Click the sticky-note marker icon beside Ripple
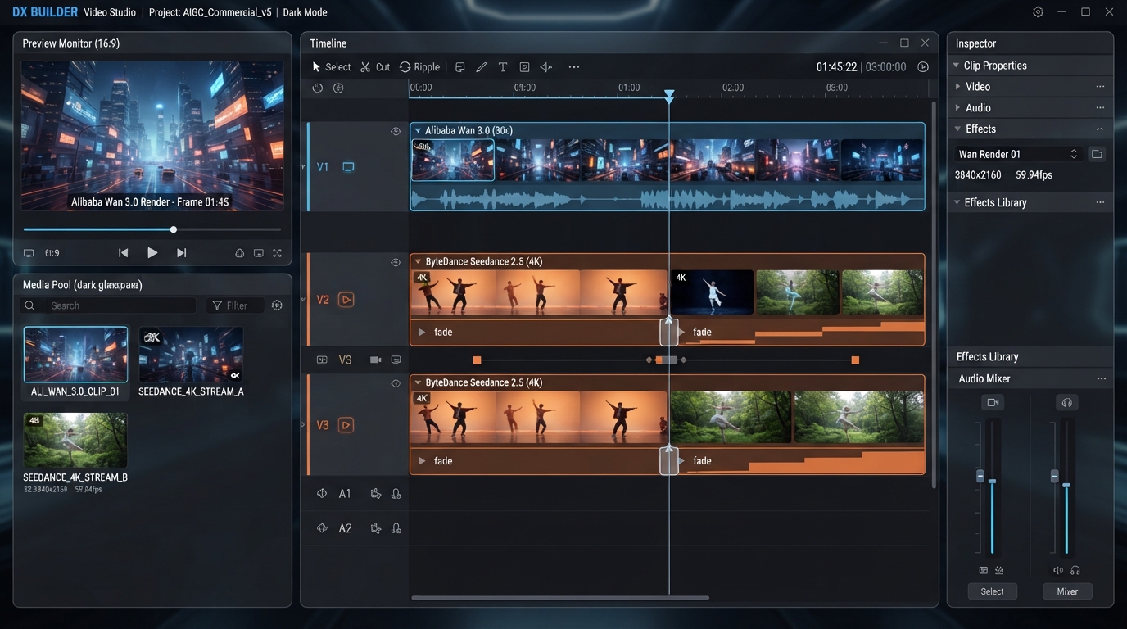The height and width of the screenshot is (629, 1127). [x=460, y=67]
